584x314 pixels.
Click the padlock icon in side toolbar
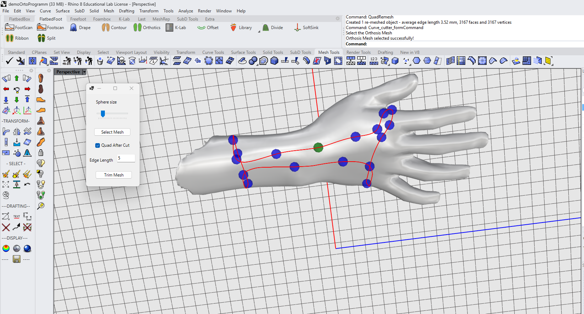41,153
